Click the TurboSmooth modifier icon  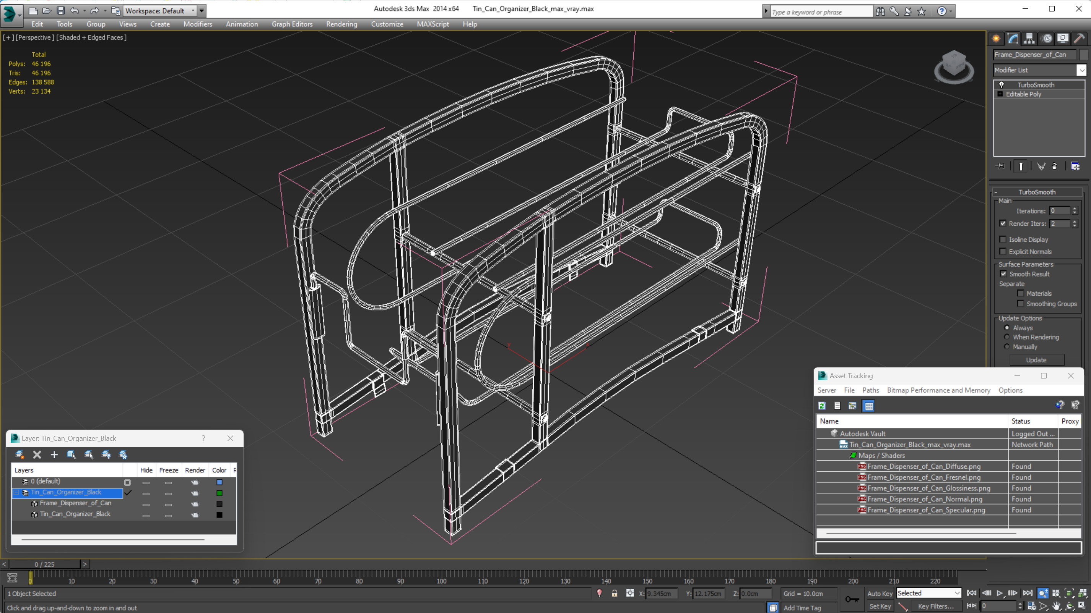pyautogui.click(x=1001, y=84)
